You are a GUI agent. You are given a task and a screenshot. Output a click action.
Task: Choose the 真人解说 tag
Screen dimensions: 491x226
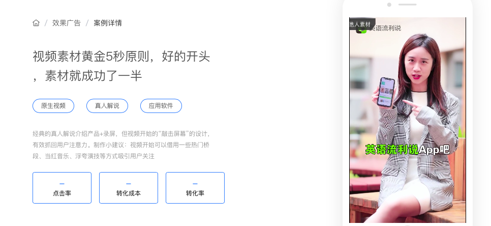point(107,106)
